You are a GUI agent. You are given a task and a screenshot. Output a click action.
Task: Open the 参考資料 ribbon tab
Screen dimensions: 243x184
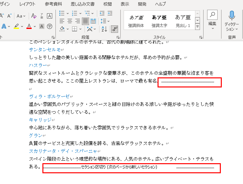53,4
